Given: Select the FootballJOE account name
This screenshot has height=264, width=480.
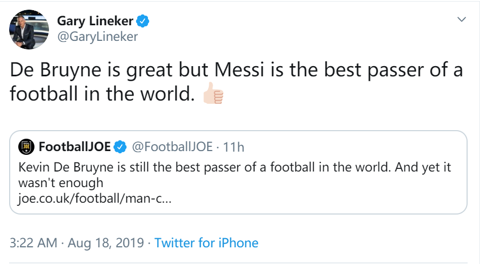Looking at the screenshot, I should (x=74, y=147).
